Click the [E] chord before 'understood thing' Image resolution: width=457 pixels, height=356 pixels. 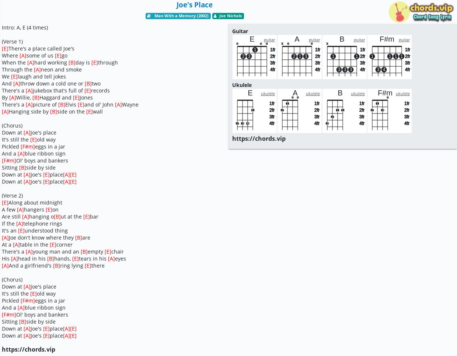click(x=21, y=231)
